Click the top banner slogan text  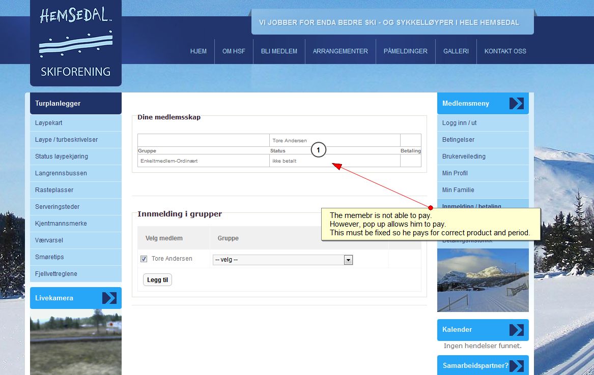point(389,22)
